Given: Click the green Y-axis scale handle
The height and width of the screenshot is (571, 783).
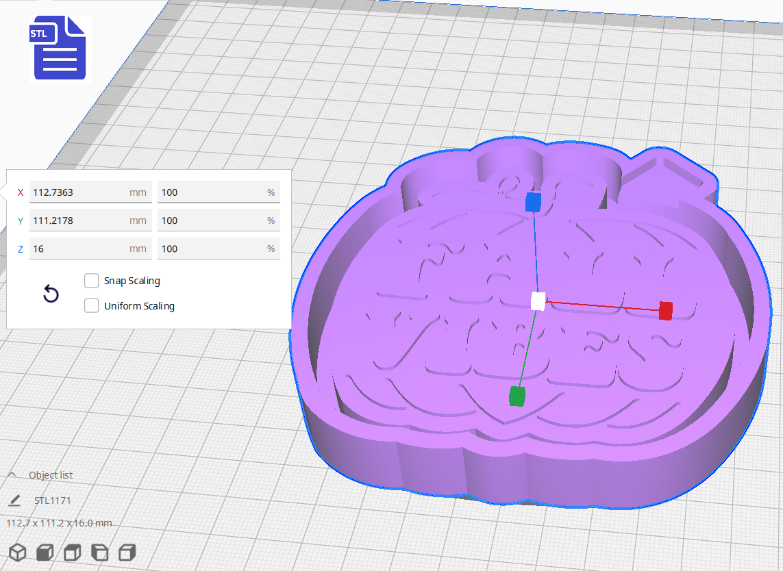Looking at the screenshot, I should pyautogui.click(x=516, y=396).
